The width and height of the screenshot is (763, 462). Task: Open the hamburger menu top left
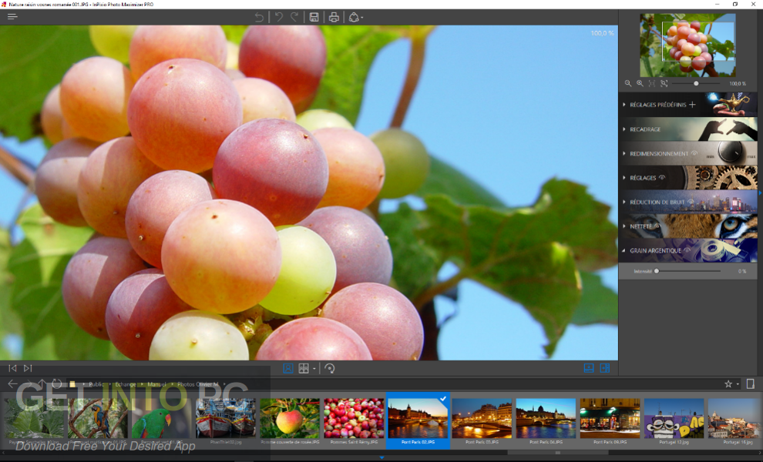(12, 15)
